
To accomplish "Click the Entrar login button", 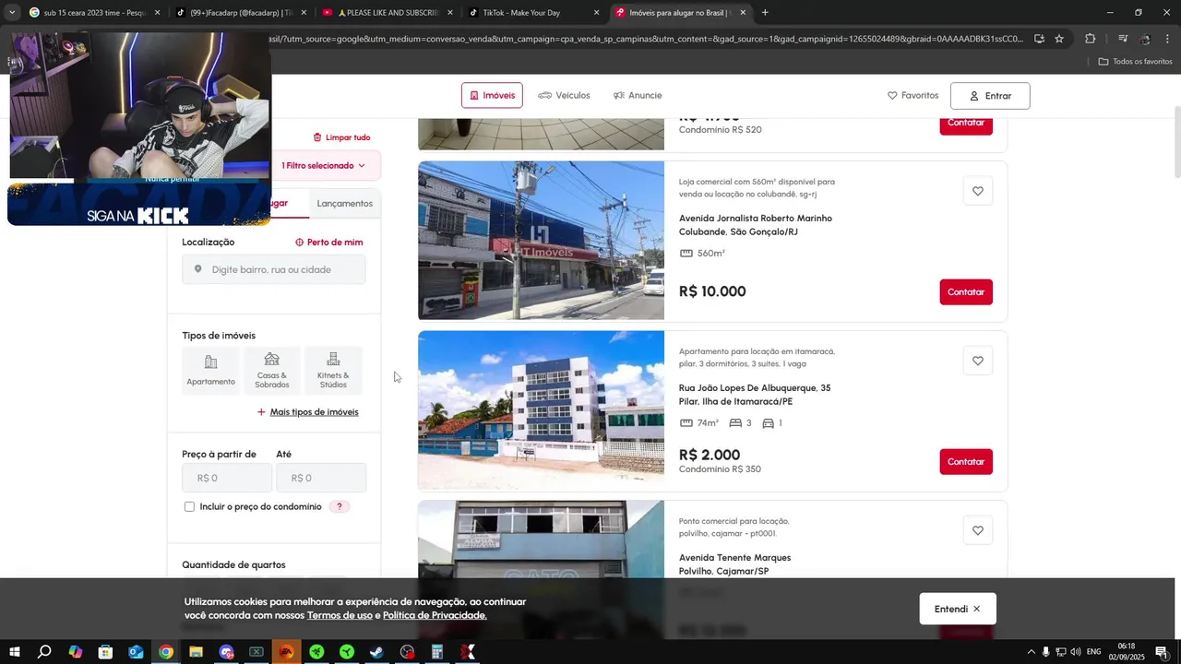I will pyautogui.click(x=990, y=96).
